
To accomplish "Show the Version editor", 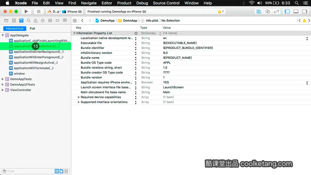I will click(276, 11).
